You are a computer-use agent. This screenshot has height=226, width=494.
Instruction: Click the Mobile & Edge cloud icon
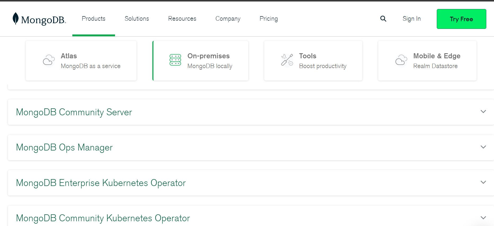click(x=401, y=60)
